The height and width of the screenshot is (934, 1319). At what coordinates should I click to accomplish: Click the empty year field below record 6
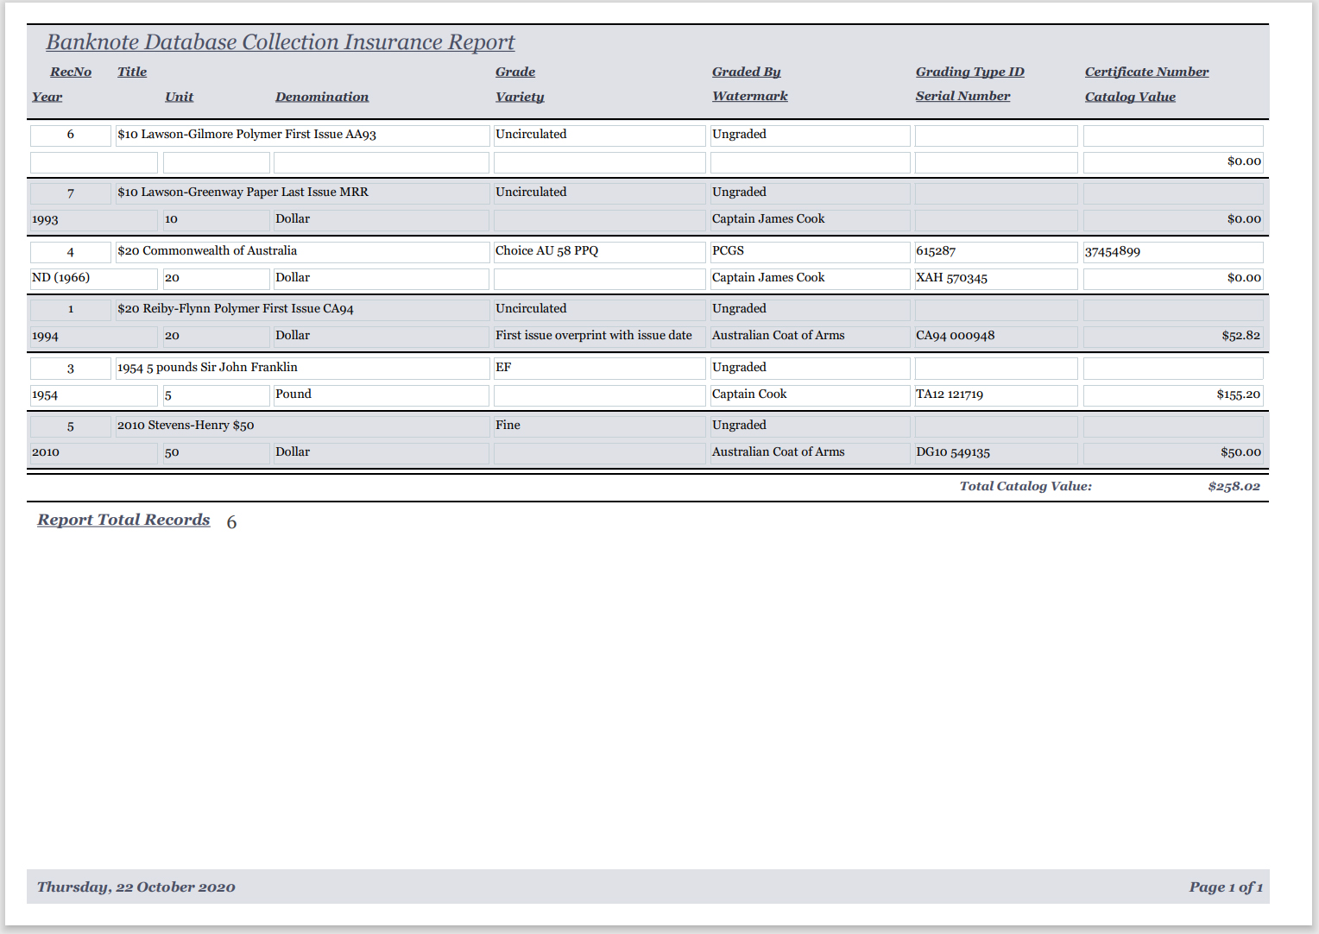[94, 162]
